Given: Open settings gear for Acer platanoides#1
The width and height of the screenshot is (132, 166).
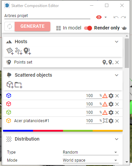Looking at the screenshot, I should (x=111, y=121).
